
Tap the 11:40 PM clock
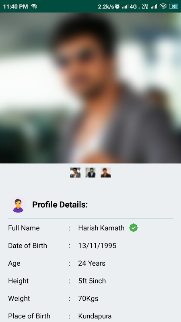click(x=15, y=6)
